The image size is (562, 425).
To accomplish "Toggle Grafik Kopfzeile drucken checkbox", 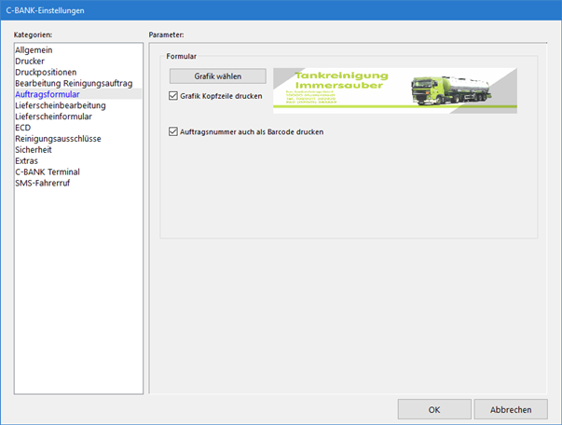I will (x=173, y=96).
